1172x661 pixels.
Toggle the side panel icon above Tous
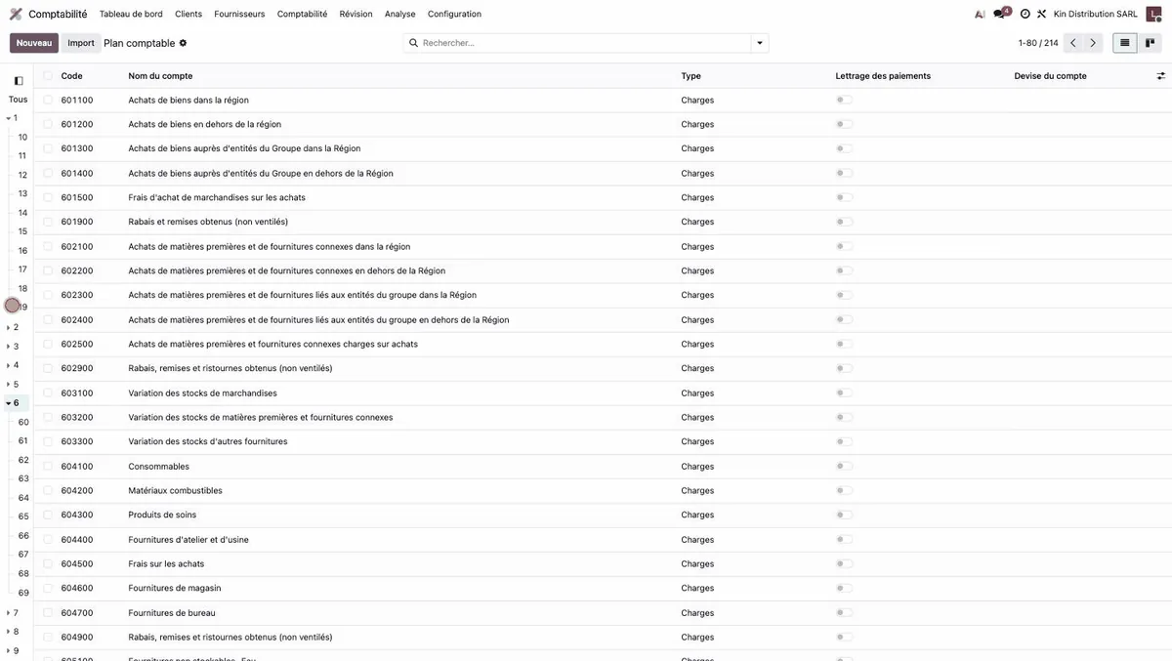coord(18,81)
